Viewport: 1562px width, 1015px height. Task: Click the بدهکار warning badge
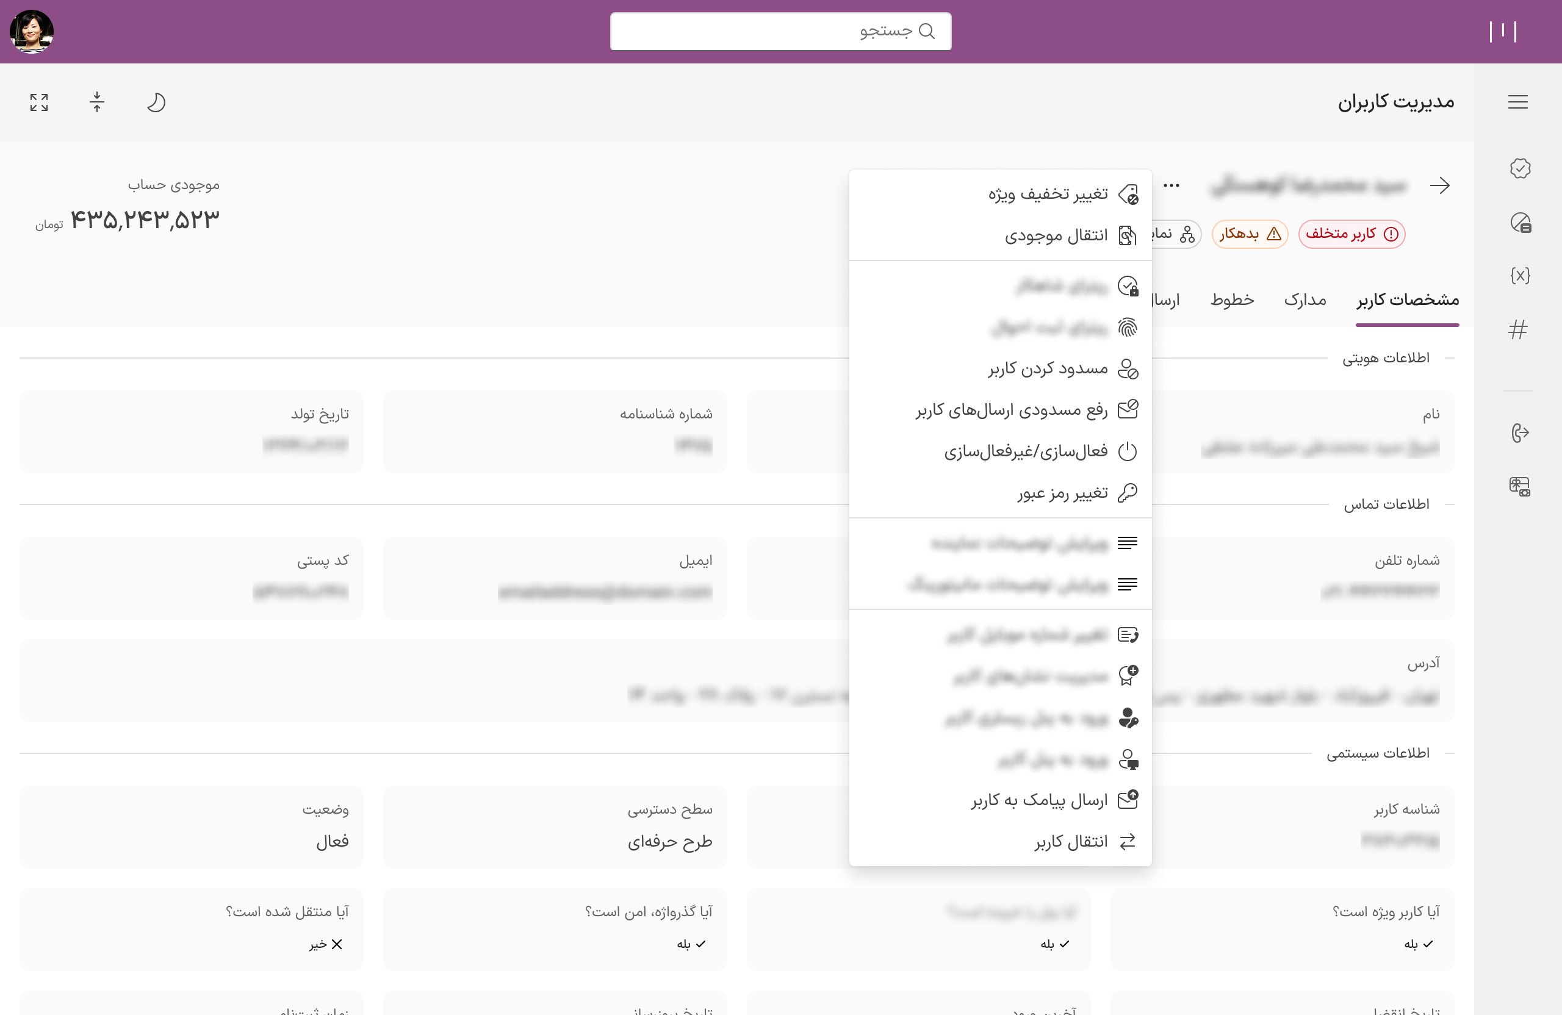[1250, 234]
